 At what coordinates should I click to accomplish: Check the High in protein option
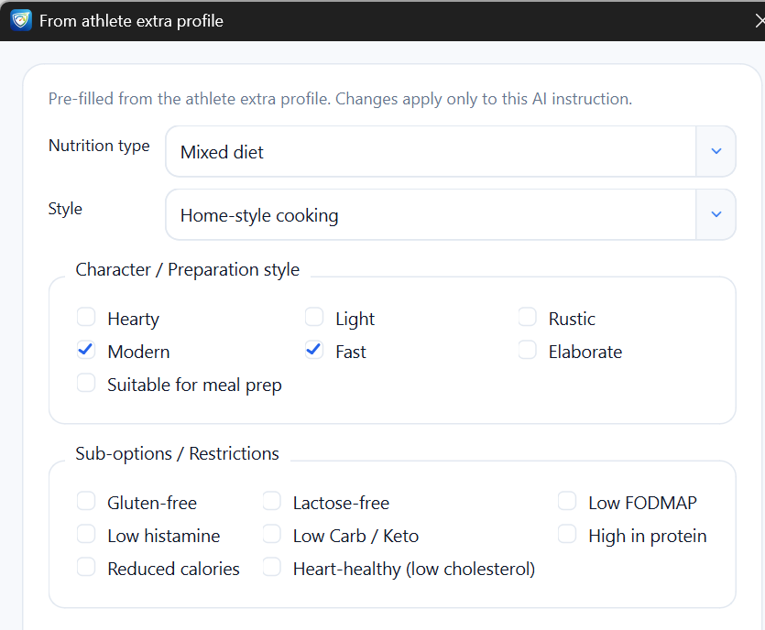(x=567, y=535)
